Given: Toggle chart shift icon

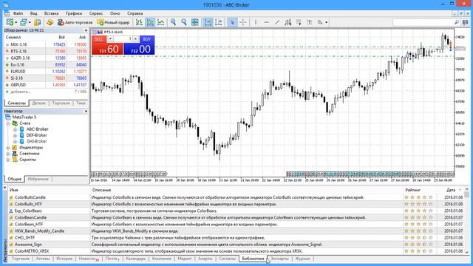Looking at the screenshot, I should (219, 22).
